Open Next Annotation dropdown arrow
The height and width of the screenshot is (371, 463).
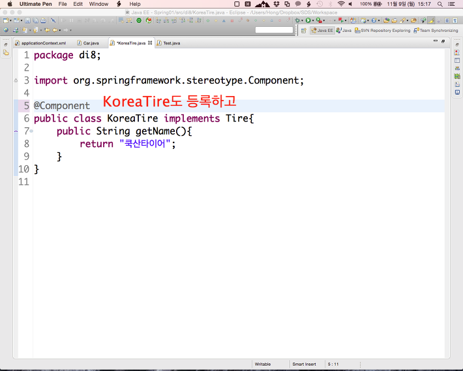click(30, 30)
